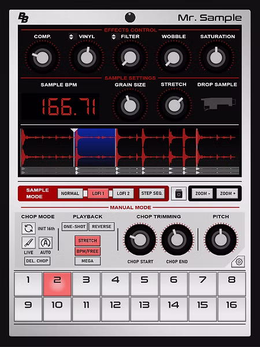
Task: Toggle the BPM/FREE playback option
Action: pos(88,252)
